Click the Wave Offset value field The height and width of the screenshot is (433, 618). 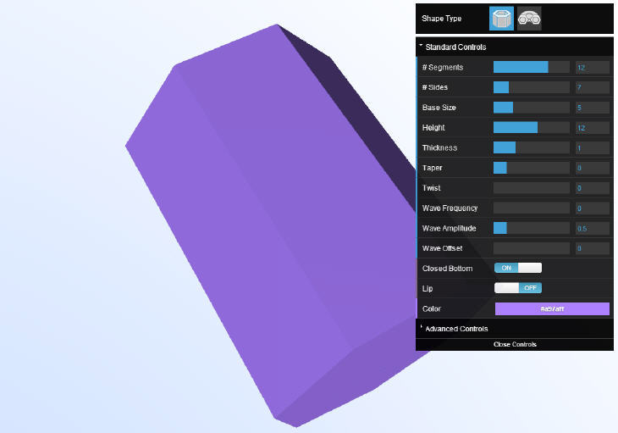pos(592,248)
